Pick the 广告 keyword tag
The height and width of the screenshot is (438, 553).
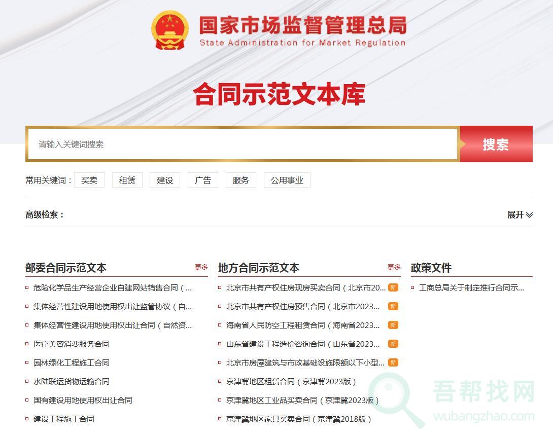pos(203,180)
